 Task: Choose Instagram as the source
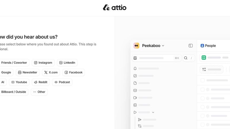[x=43, y=63]
